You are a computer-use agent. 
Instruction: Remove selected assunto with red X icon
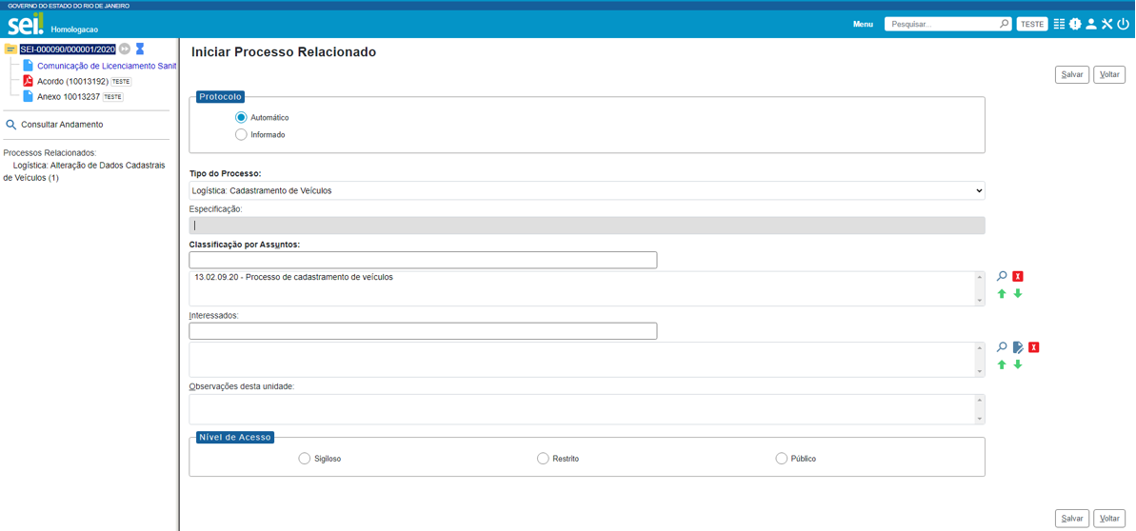click(1018, 276)
